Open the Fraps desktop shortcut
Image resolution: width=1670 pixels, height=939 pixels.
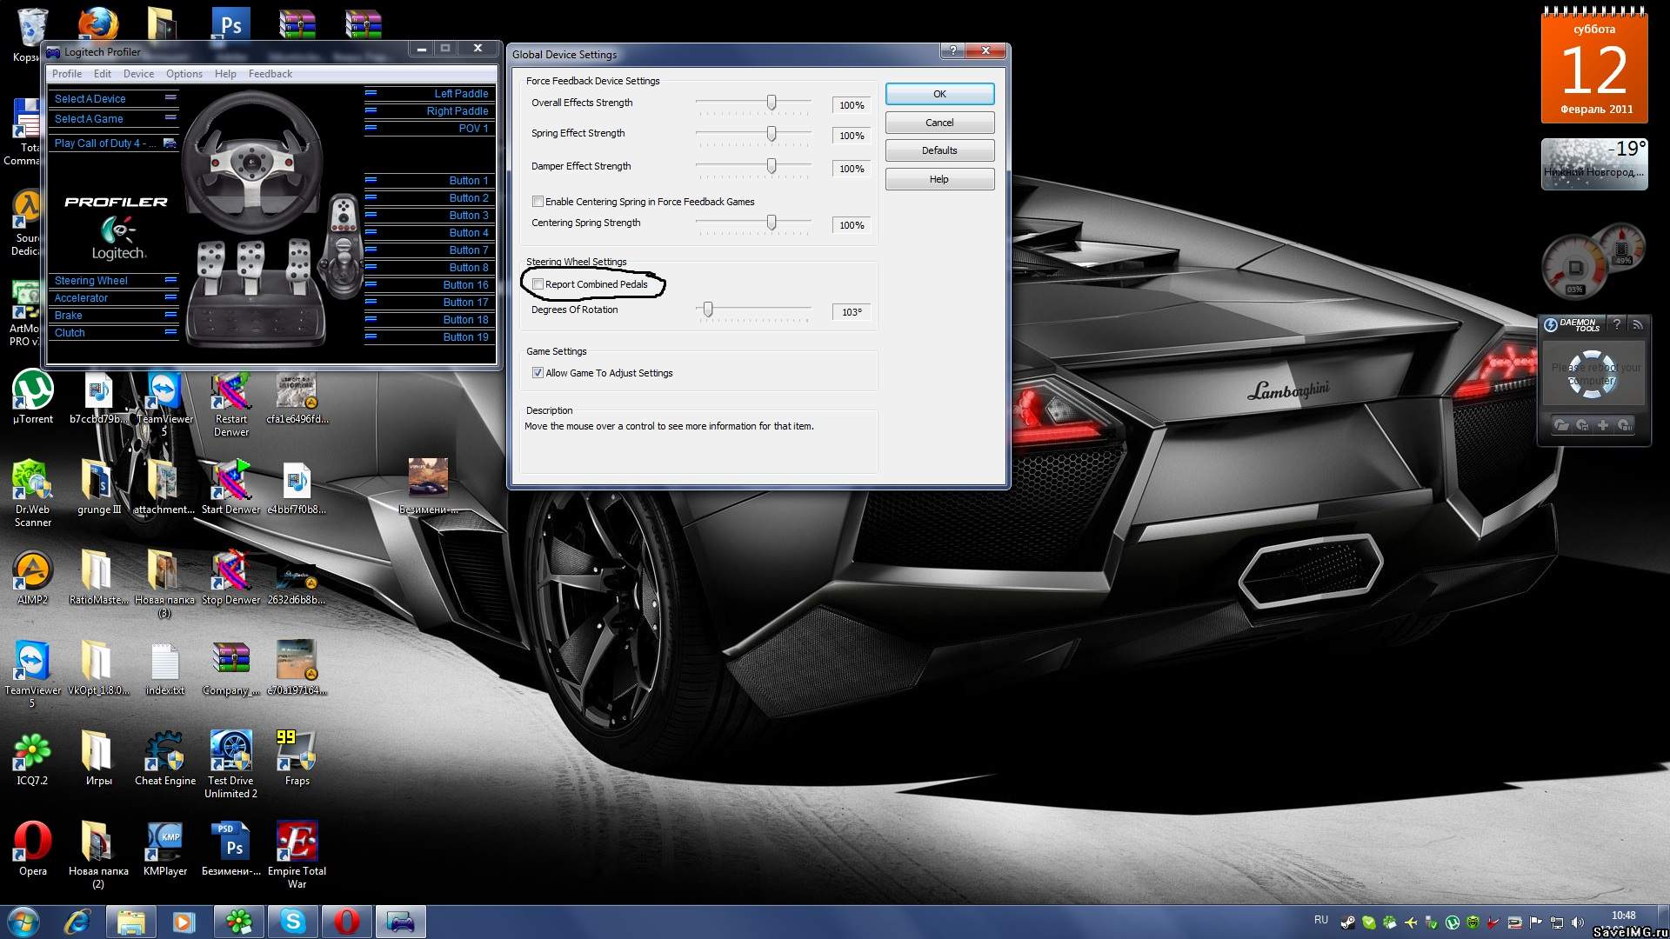(297, 758)
